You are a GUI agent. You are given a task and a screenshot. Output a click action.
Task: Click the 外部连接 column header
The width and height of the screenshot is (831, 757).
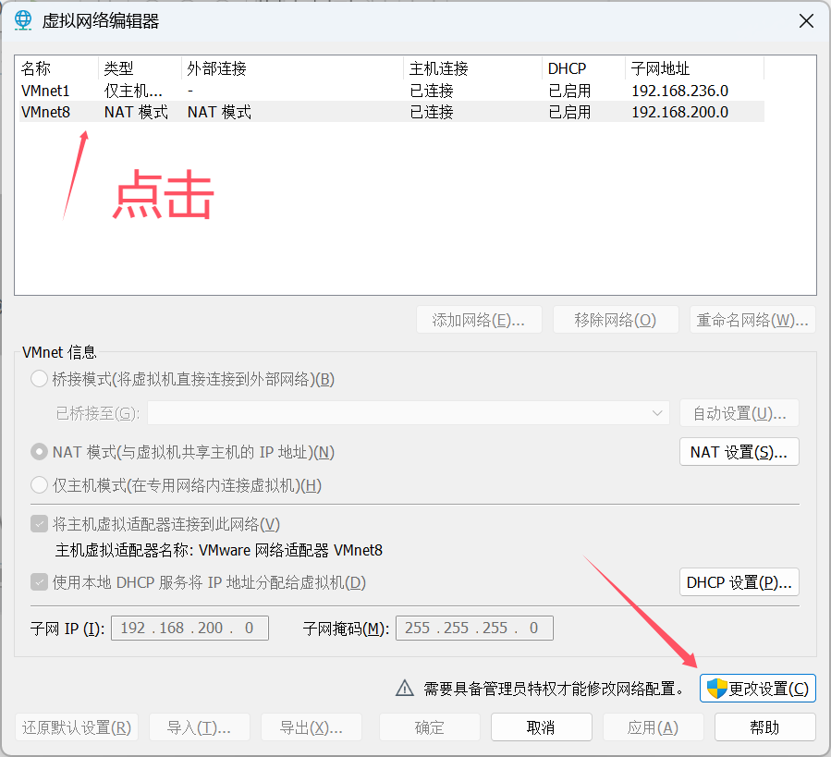(x=292, y=68)
